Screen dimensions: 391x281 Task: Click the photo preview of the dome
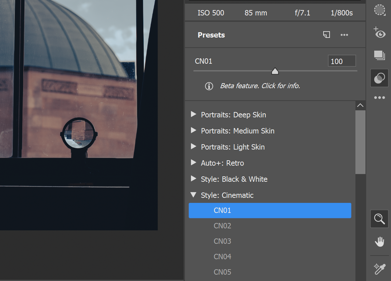pos(79,115)
